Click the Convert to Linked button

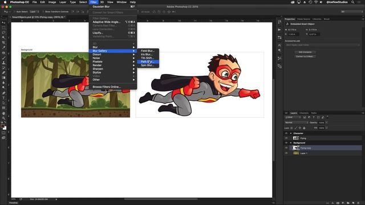(305, 56)
